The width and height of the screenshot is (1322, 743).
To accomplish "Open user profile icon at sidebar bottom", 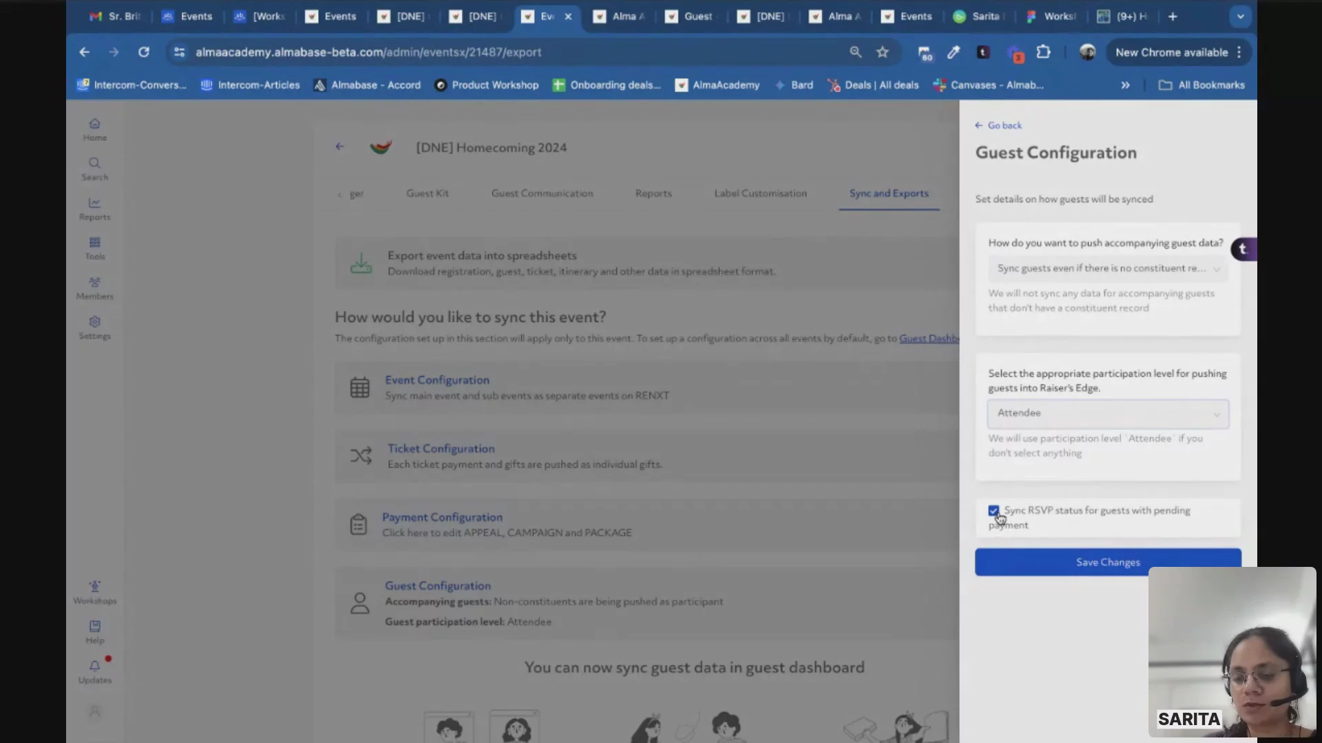I will (x=94, y=711).
